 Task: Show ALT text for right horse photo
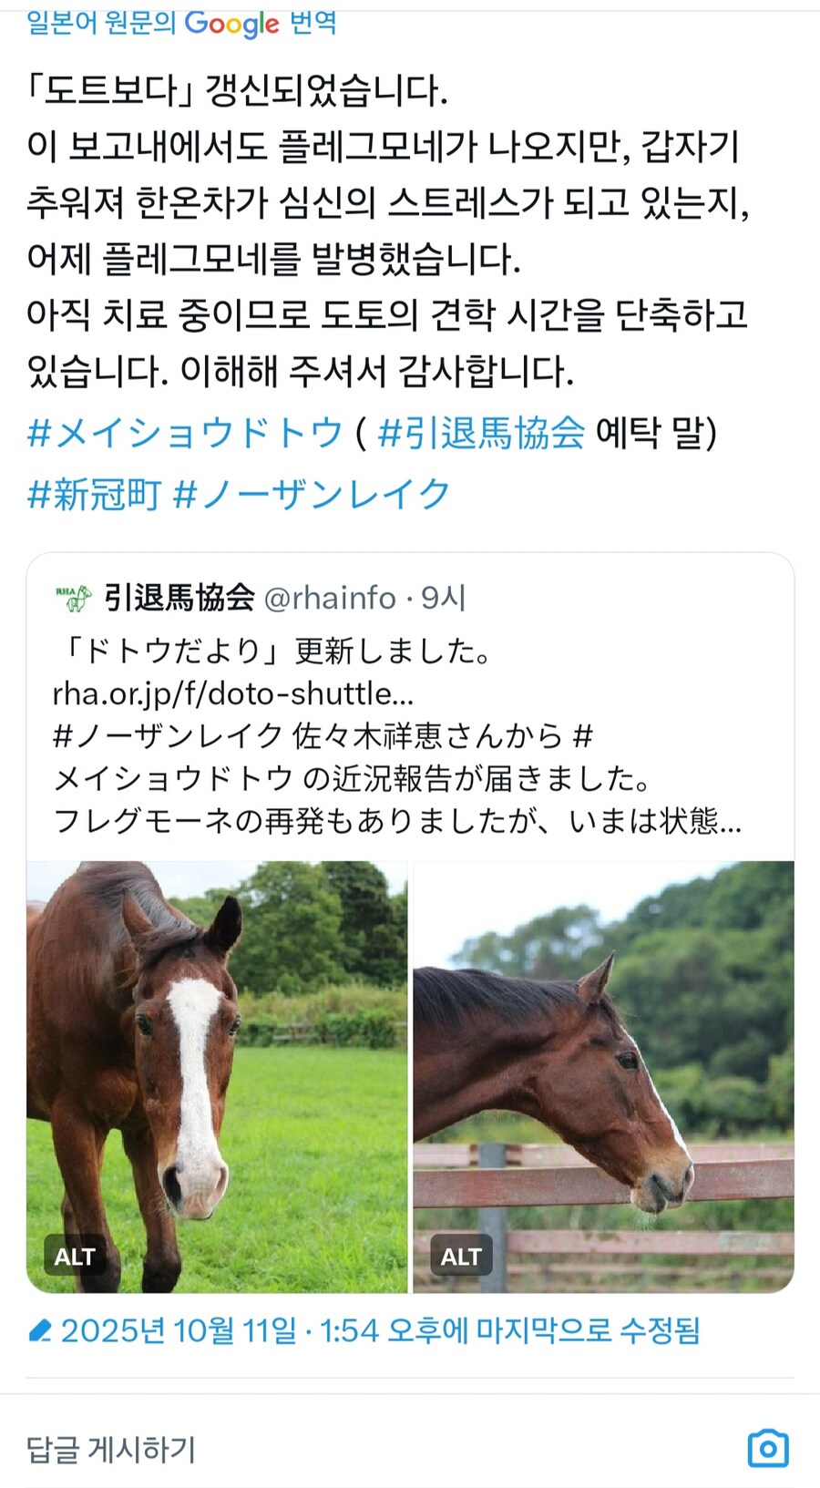[461, 1257]
